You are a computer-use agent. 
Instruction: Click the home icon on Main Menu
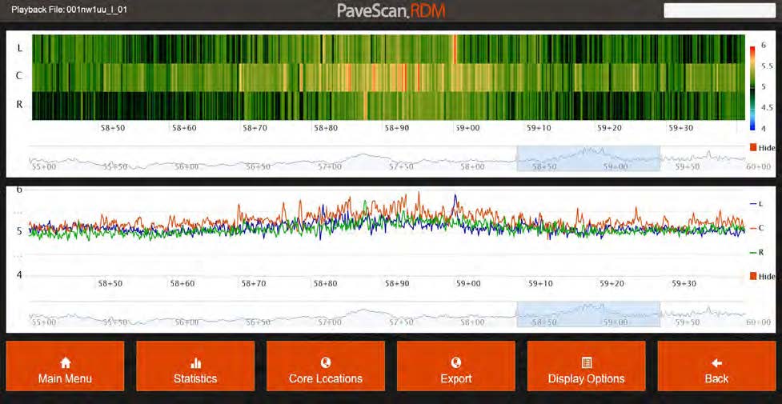66,362
